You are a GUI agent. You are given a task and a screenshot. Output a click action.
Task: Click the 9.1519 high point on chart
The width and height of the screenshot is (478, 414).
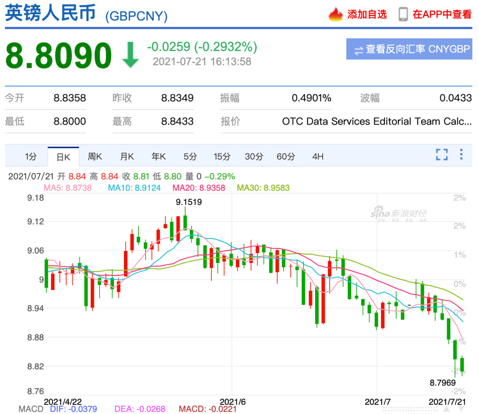189,203
